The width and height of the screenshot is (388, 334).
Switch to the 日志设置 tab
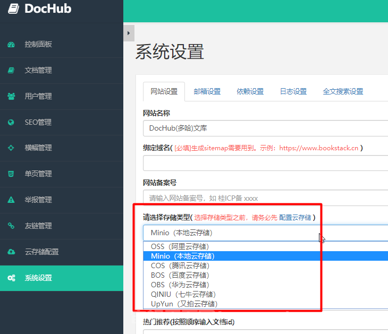293,91
